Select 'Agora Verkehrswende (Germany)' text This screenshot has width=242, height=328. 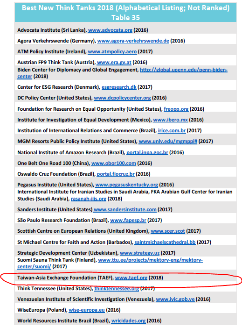[56, 41]
